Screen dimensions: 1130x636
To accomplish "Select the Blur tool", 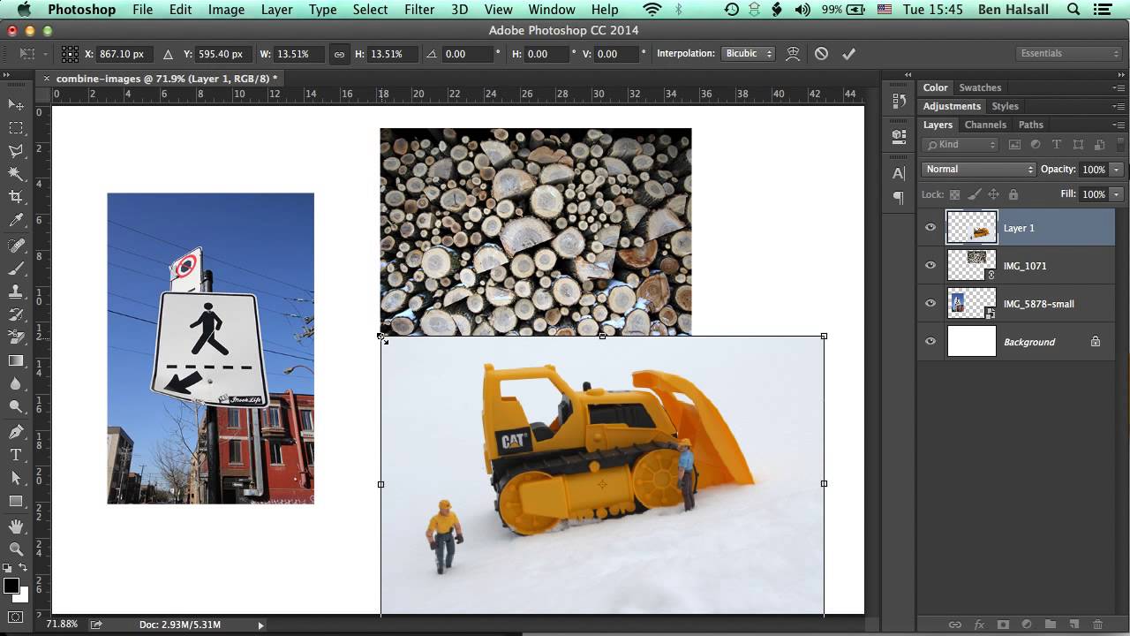I will (x=16, y=383).
